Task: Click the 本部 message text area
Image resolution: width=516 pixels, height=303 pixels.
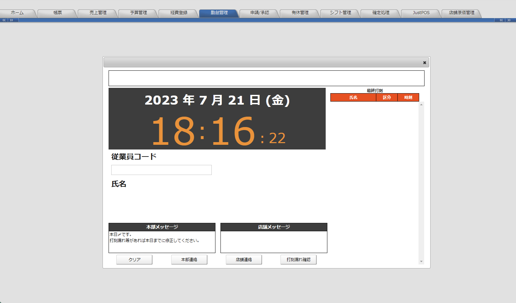Action: click(x=162, y=242)
